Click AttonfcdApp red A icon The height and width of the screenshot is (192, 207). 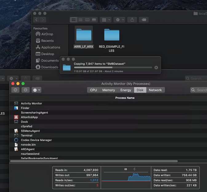[16, 117]
